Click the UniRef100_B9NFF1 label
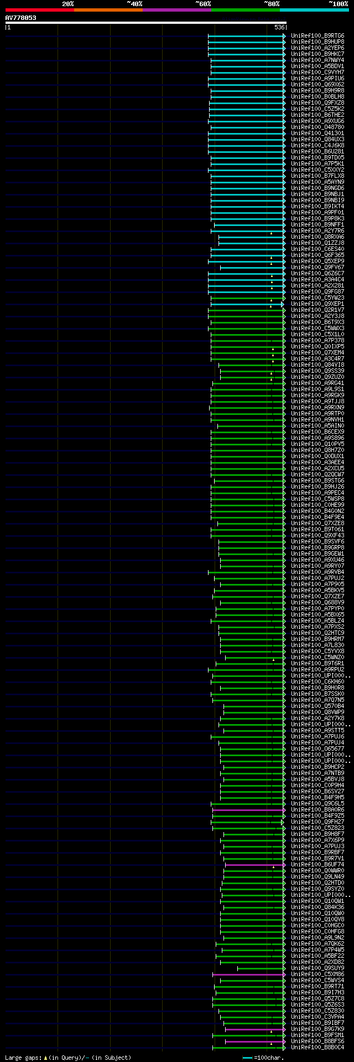This screenshot has height=1062, width=354. [x=317, y=225]
